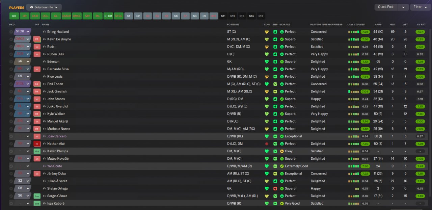
Task: Open Stefan Ortega's S8 slot dropdown
Action: click(22, 188)
